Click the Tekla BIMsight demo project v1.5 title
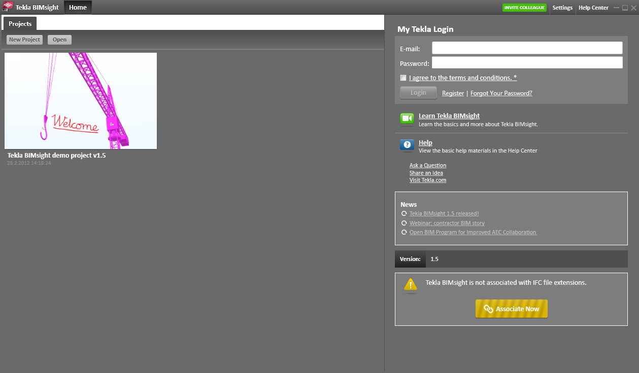 (x=56, y=156)
